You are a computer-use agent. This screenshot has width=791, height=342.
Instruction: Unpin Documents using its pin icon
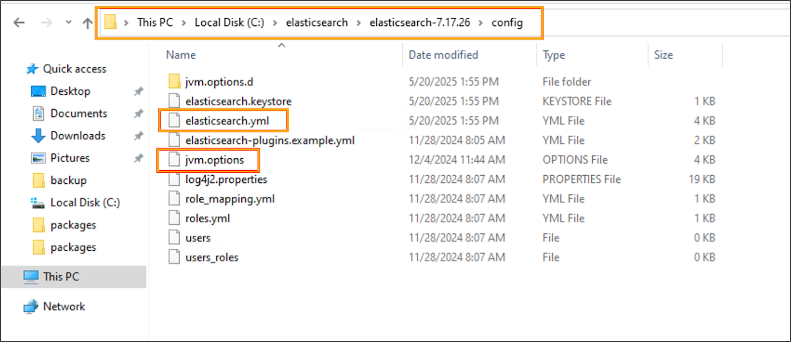(x=138, y=114)
